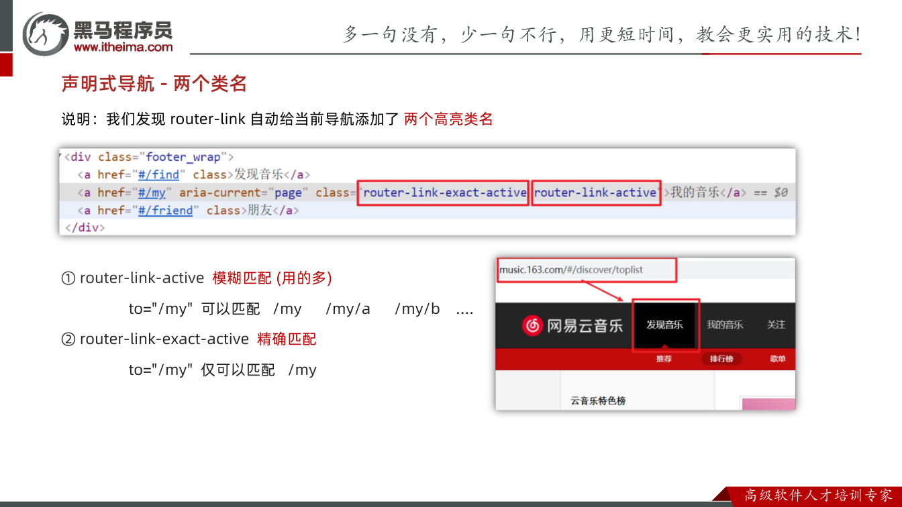Viewport: 902px width, 507px height.
Task: Select the 歌单 sub-navigation item
Action: [x=778, y=359]
